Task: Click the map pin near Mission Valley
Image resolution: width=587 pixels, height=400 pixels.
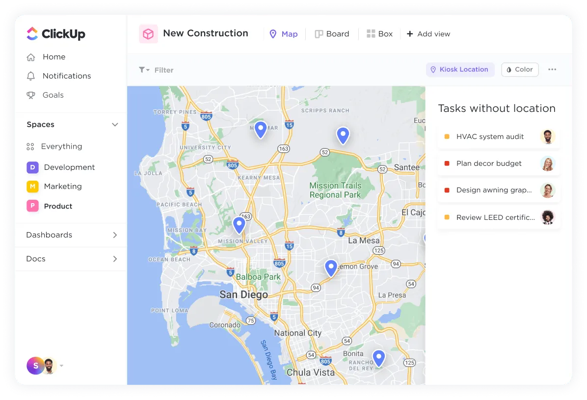Action: pos(239,225)
